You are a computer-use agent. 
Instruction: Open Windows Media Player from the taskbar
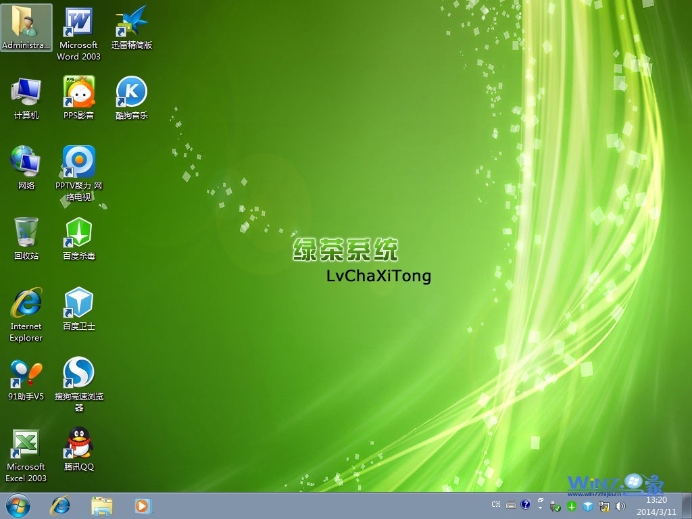tap(143, 505)
